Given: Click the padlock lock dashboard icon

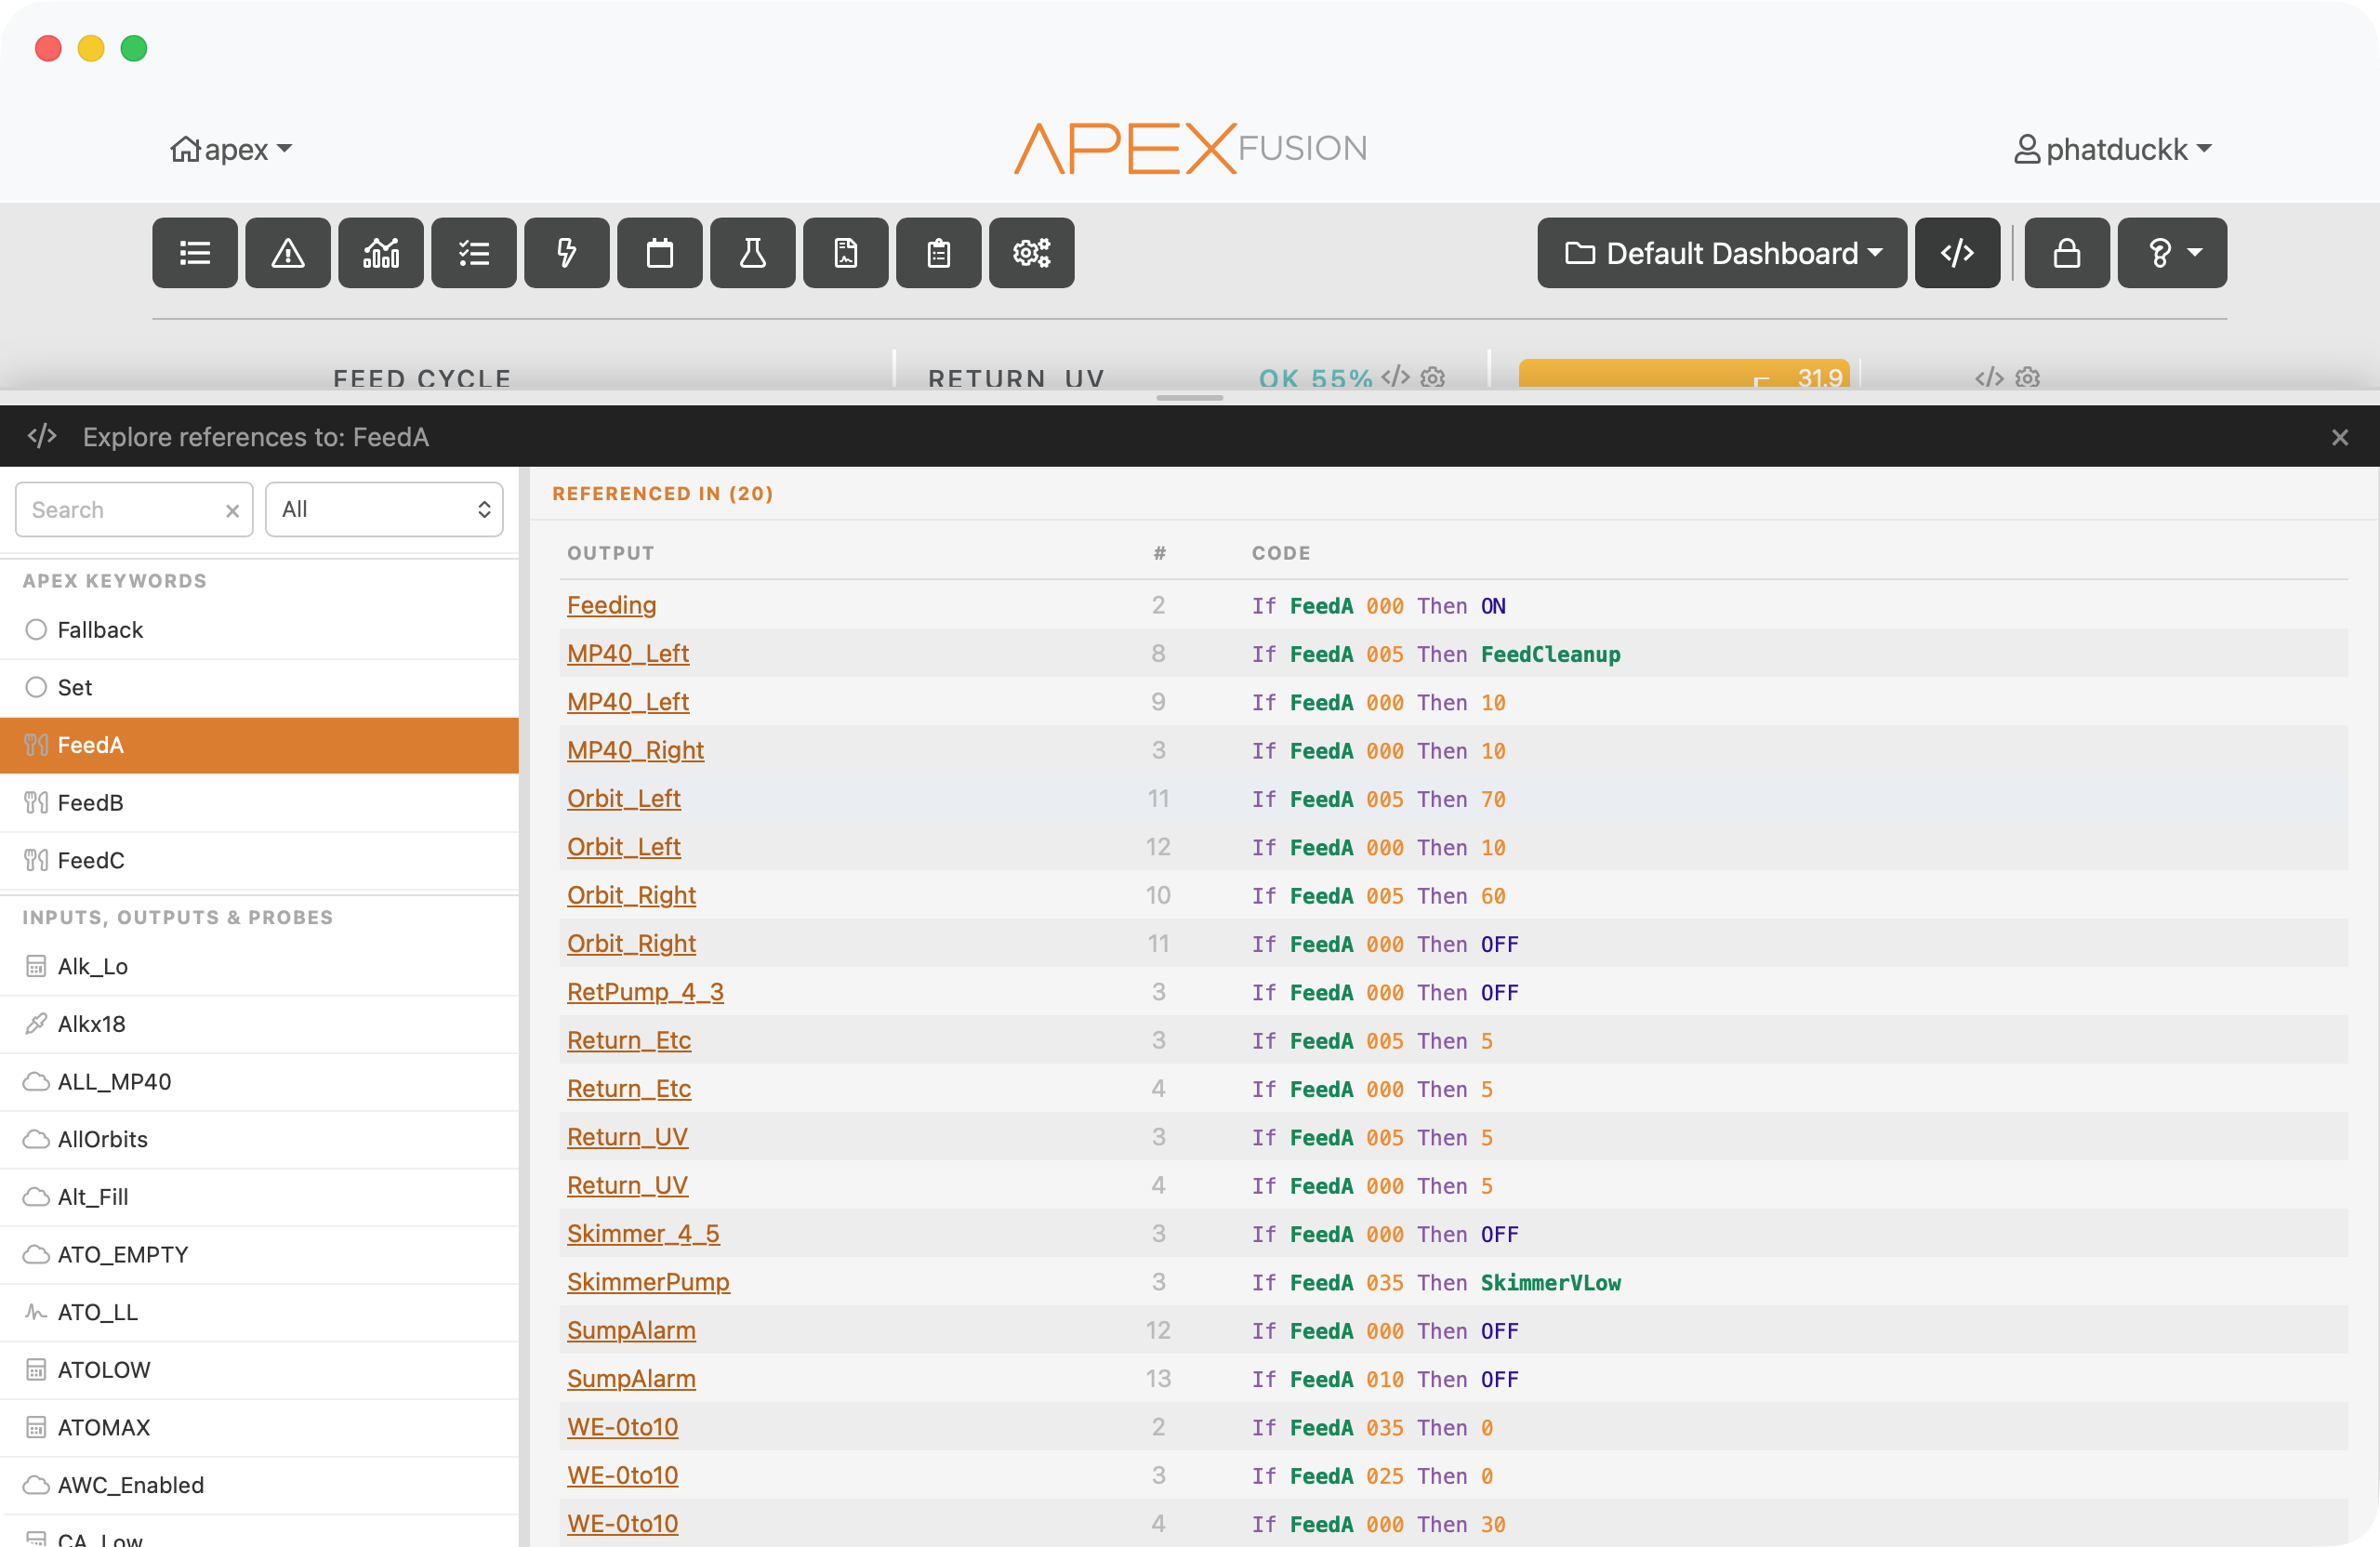Looking at the screenshot, I should [2067, 253].
